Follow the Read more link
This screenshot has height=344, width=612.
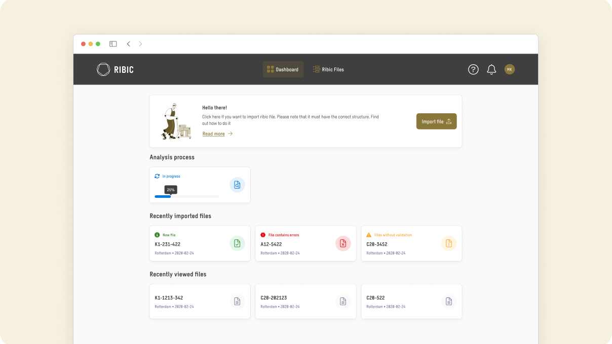(x=213, y=134)
